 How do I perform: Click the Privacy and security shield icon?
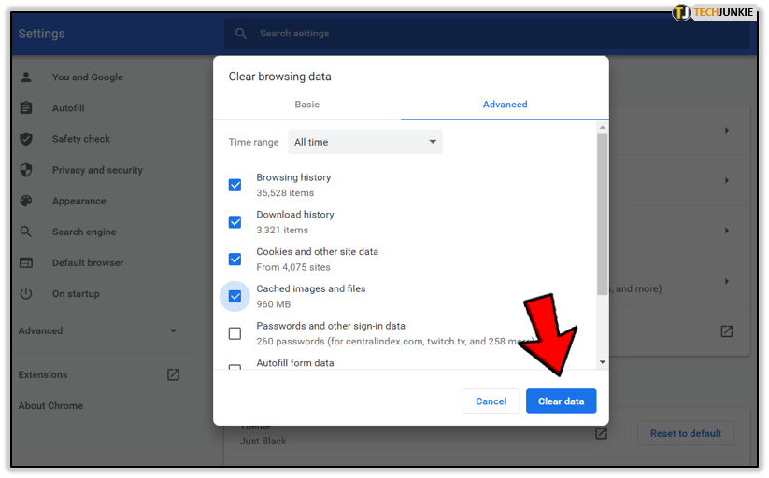(26, 170)
